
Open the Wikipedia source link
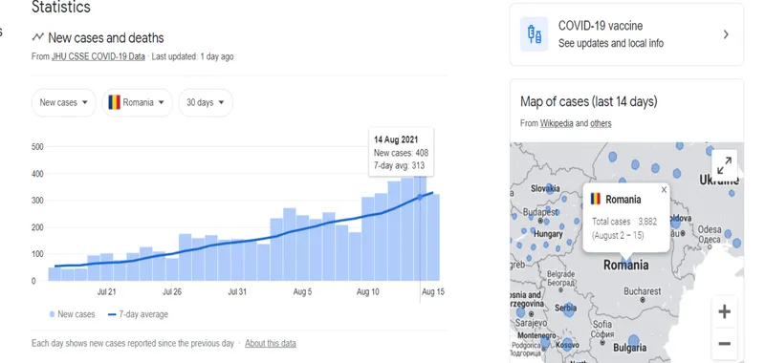coord(557,123)
